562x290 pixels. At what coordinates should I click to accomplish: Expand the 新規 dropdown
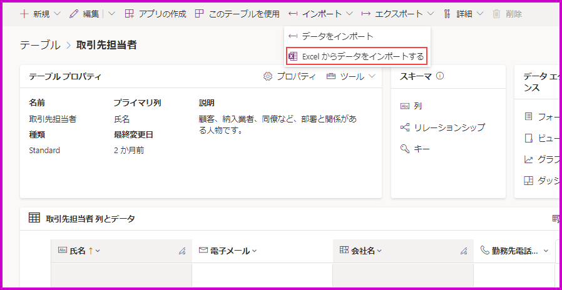point(58,14)
